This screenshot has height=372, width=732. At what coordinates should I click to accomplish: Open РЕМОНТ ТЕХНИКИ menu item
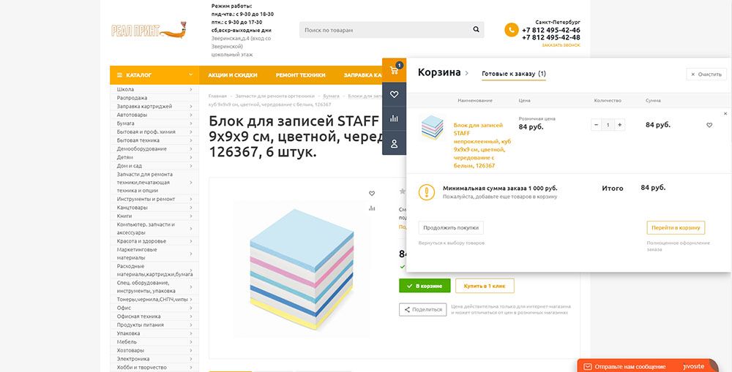pos(300,75)
